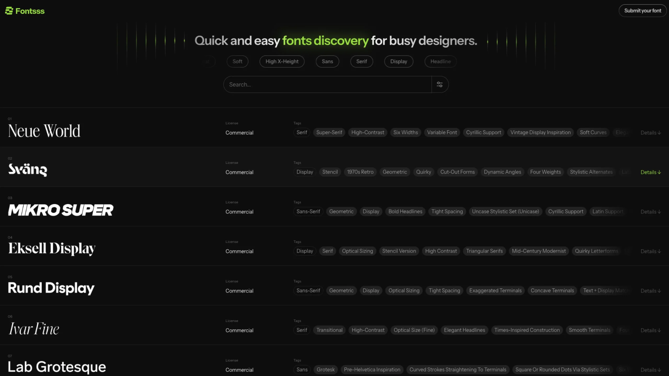Select the Serif filter chip
The image size is (669, 376).
(x=361, y=62)
